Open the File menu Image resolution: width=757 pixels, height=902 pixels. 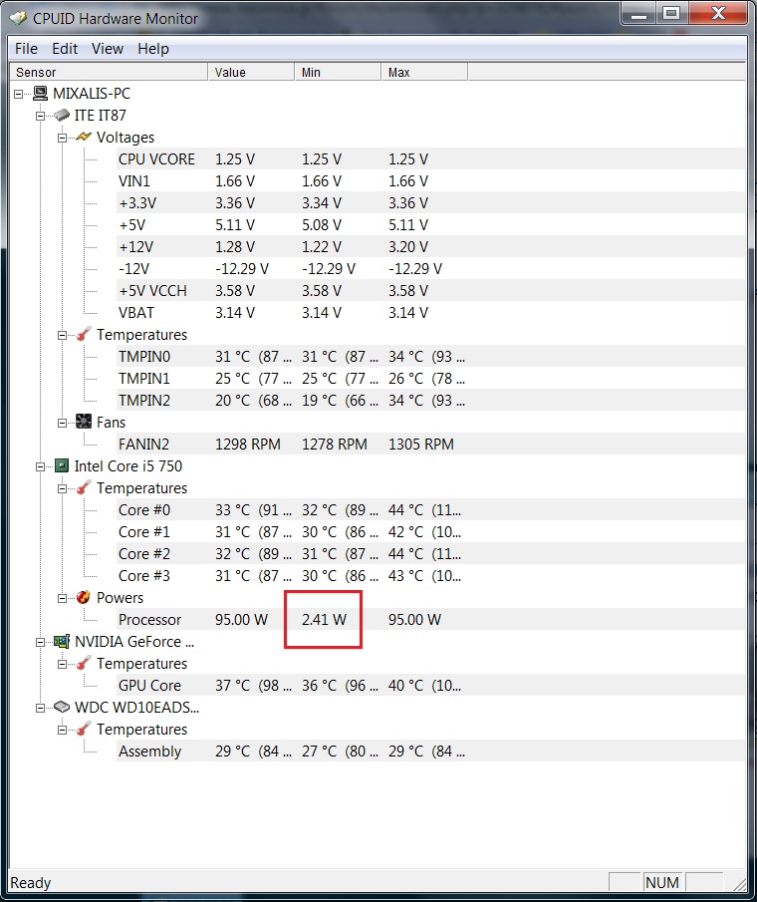click(x=26, y=49)
